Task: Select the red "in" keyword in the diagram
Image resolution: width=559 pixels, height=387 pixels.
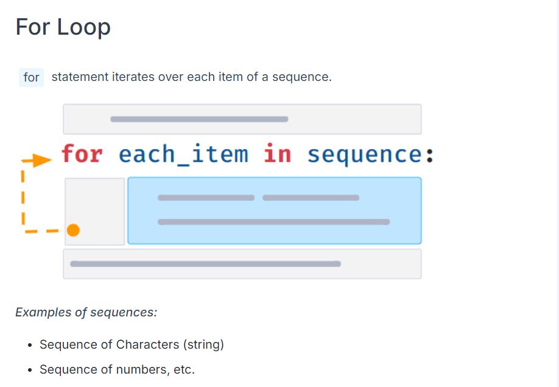Action: pos(277,154)
